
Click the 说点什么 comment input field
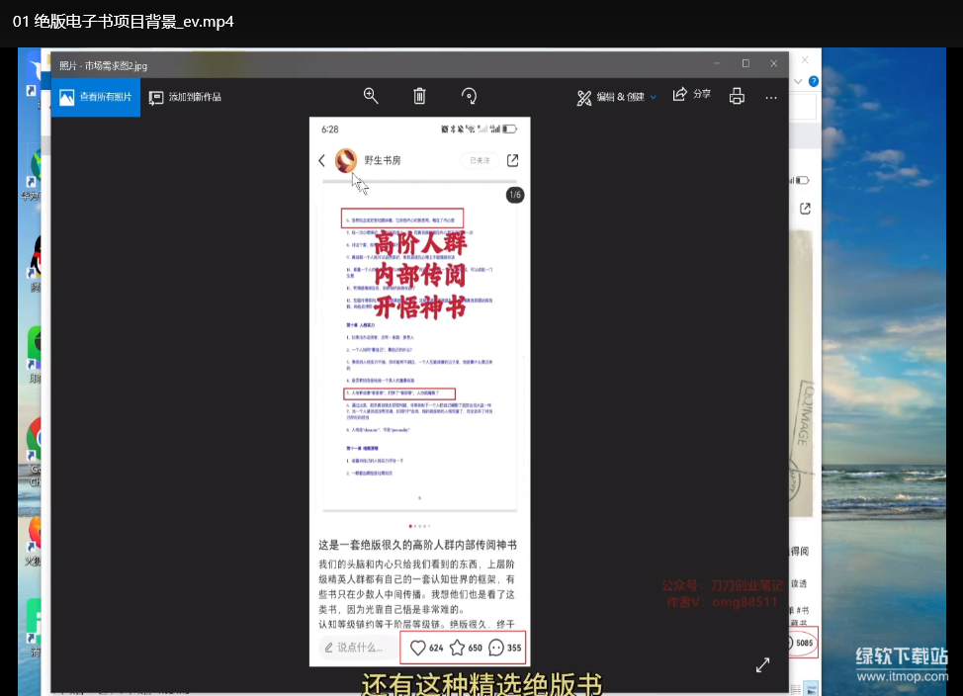[356, 648]
